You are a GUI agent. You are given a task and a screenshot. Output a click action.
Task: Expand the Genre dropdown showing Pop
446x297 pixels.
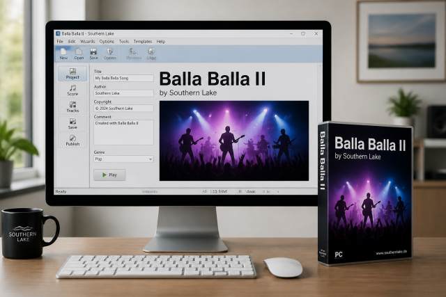tap(124, 159)
